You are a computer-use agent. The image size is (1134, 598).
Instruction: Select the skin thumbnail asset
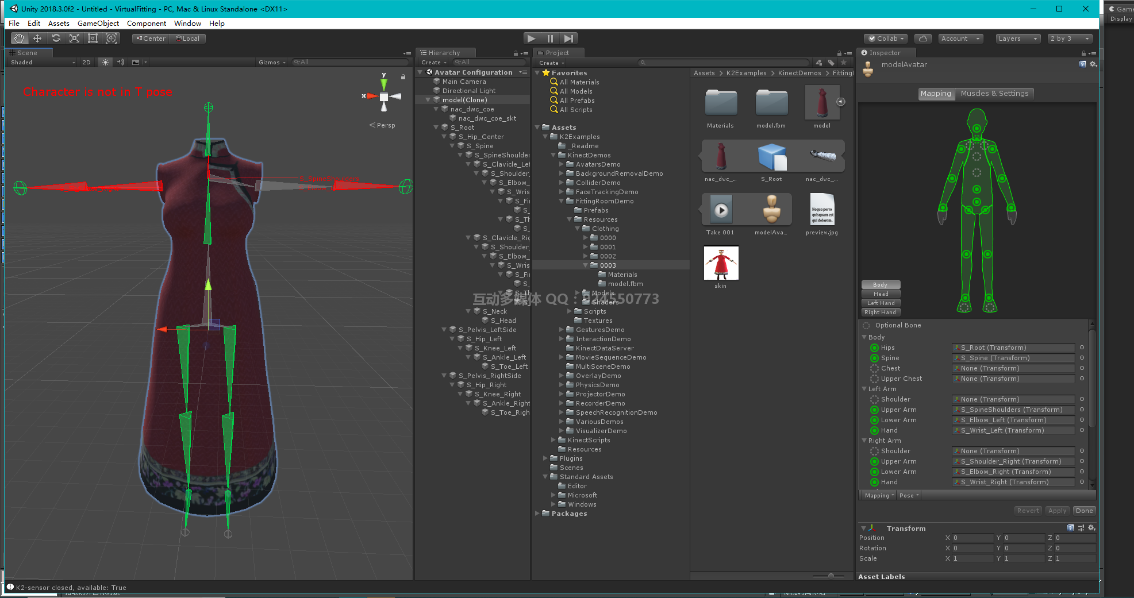click(721, 264)
